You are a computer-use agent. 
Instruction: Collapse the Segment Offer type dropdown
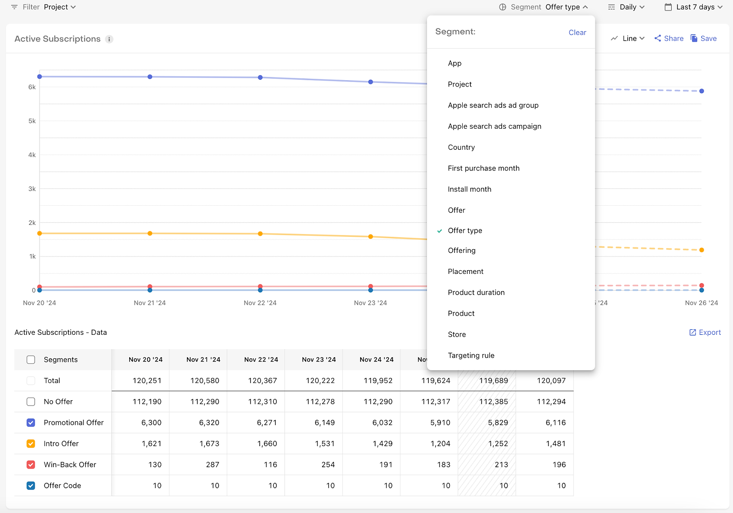coord(567,7)
